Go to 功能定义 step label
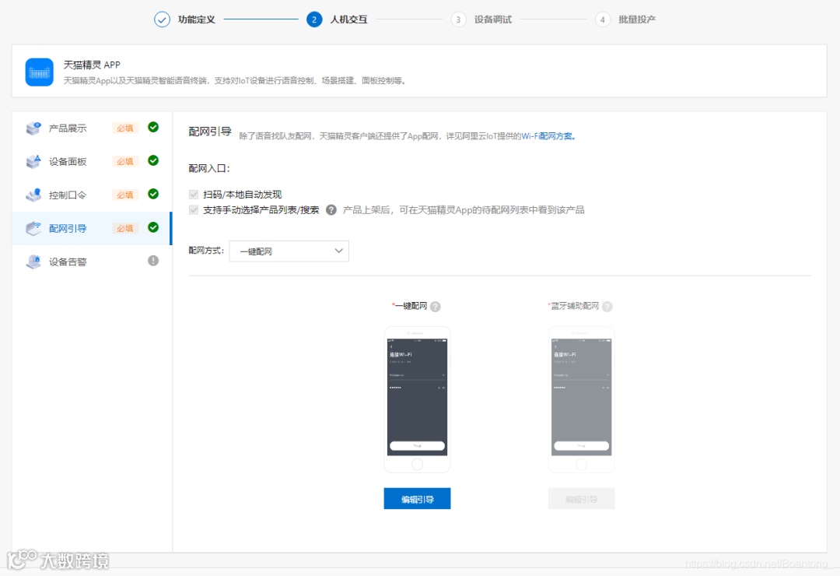The image size is (840, 576). coord(197,19)
